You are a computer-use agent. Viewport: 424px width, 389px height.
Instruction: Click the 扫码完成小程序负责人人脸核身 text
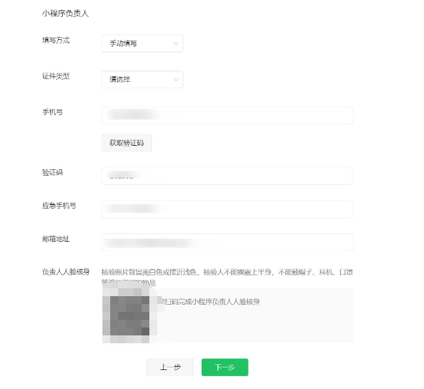[212, 301]
